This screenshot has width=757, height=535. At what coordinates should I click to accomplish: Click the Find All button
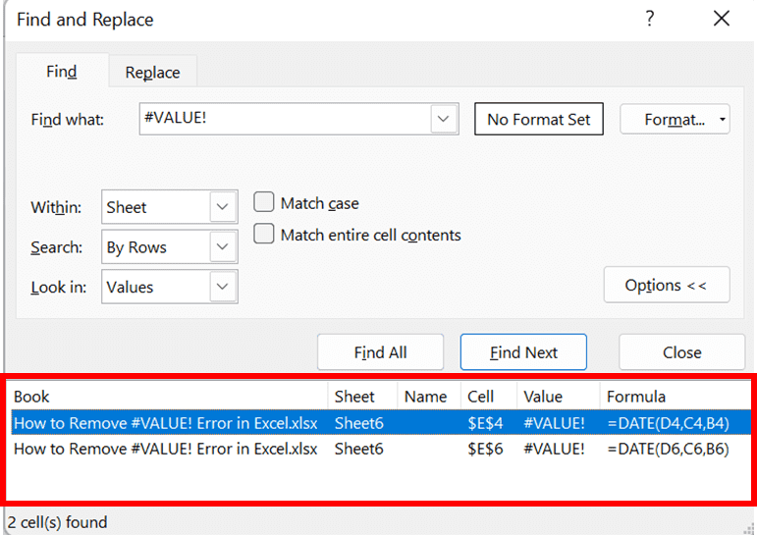click(380, 352)
